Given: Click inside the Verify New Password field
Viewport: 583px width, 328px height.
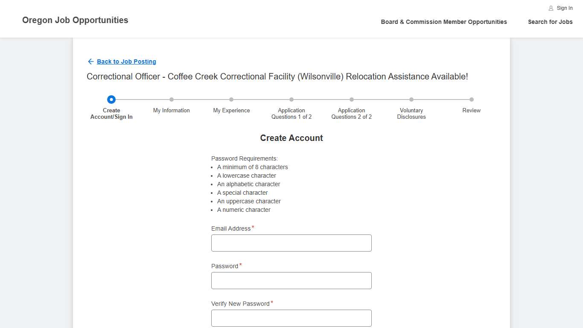Looking at the screenshot, I should point(291,318).
